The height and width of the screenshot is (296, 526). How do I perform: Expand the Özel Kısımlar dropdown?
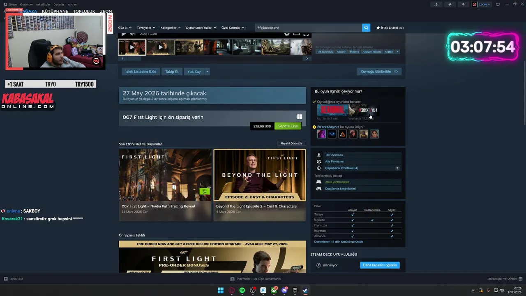[x=233, y=28]
